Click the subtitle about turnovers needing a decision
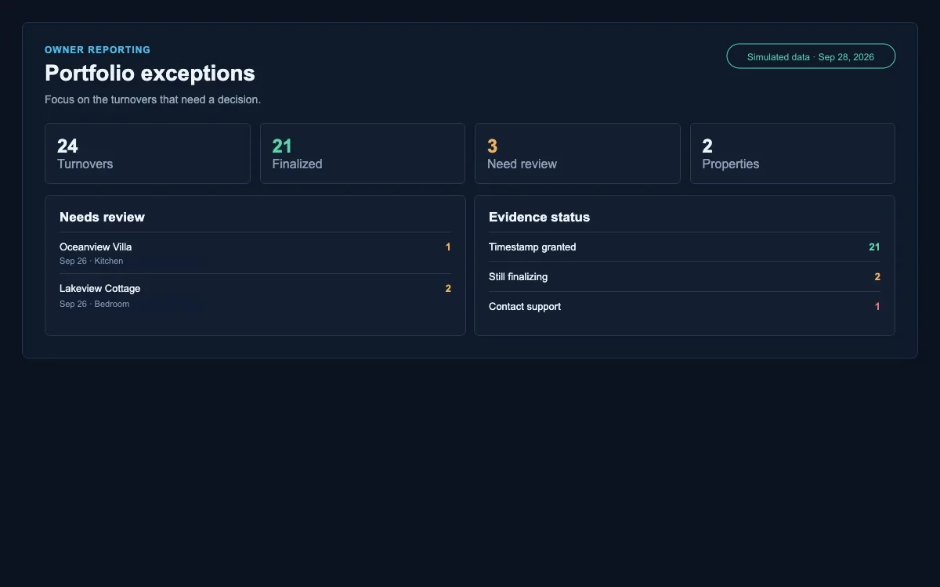The width and height of the screenshot is (940, 587). coord(153,100)
